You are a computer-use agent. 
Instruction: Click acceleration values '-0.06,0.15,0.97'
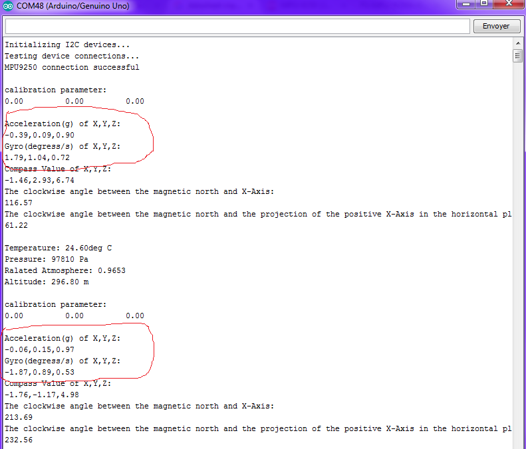point(40,349)
